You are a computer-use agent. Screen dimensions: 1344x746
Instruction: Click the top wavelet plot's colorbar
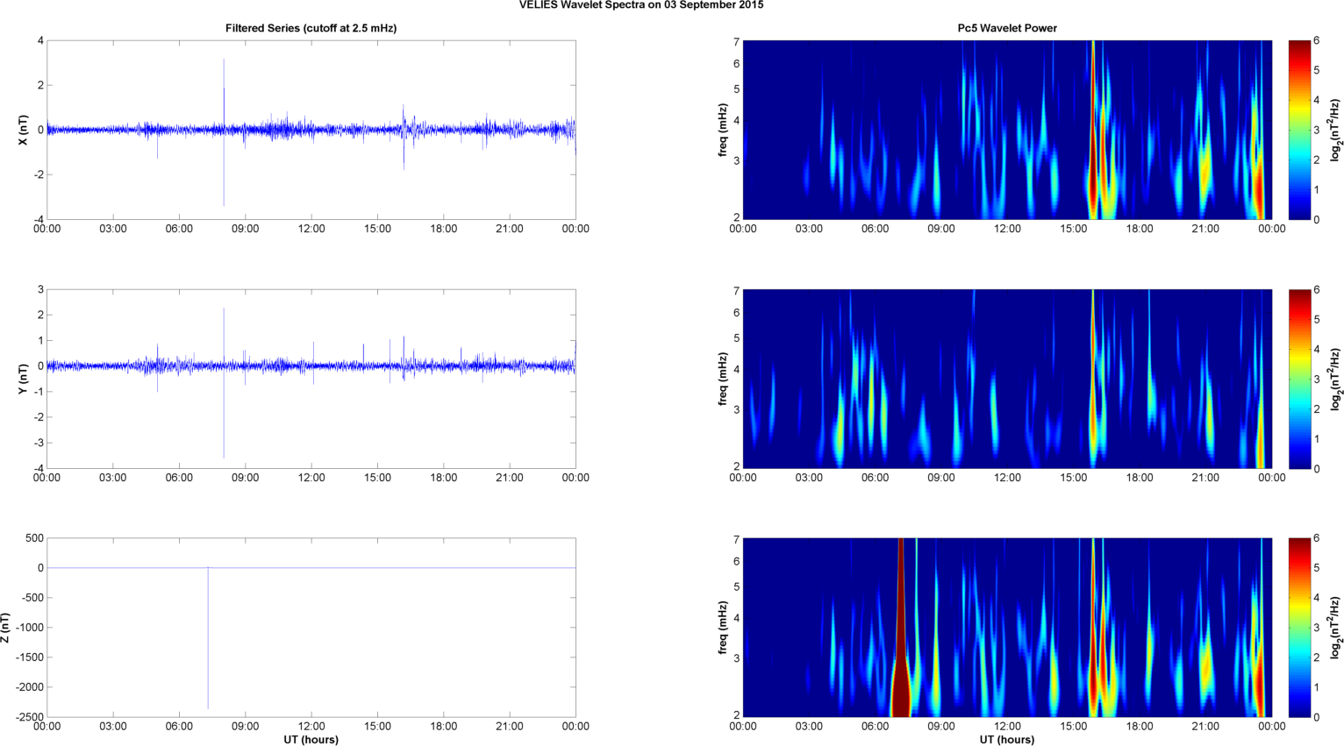1299,130
